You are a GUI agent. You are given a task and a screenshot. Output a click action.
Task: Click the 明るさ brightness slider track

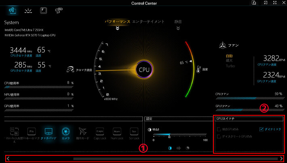(x=178, y=135)
